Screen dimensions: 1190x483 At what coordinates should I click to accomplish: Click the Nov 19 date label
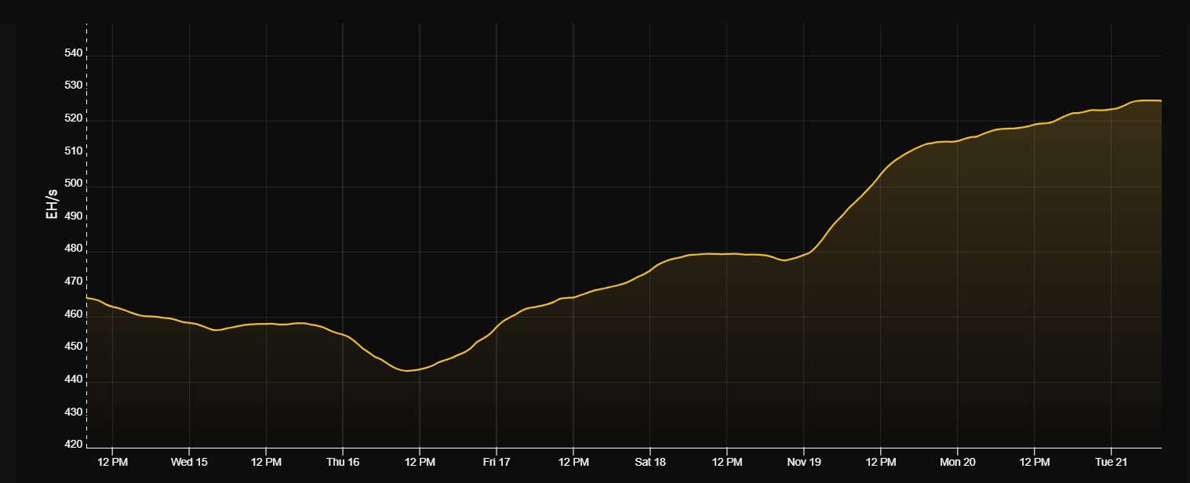click(x=804, y=463)
